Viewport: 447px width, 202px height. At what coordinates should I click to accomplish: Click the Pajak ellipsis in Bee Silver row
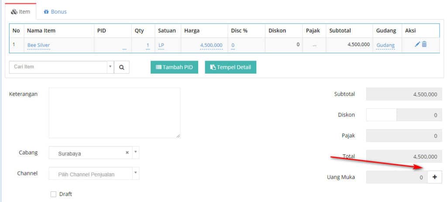[x=314, y=45]
